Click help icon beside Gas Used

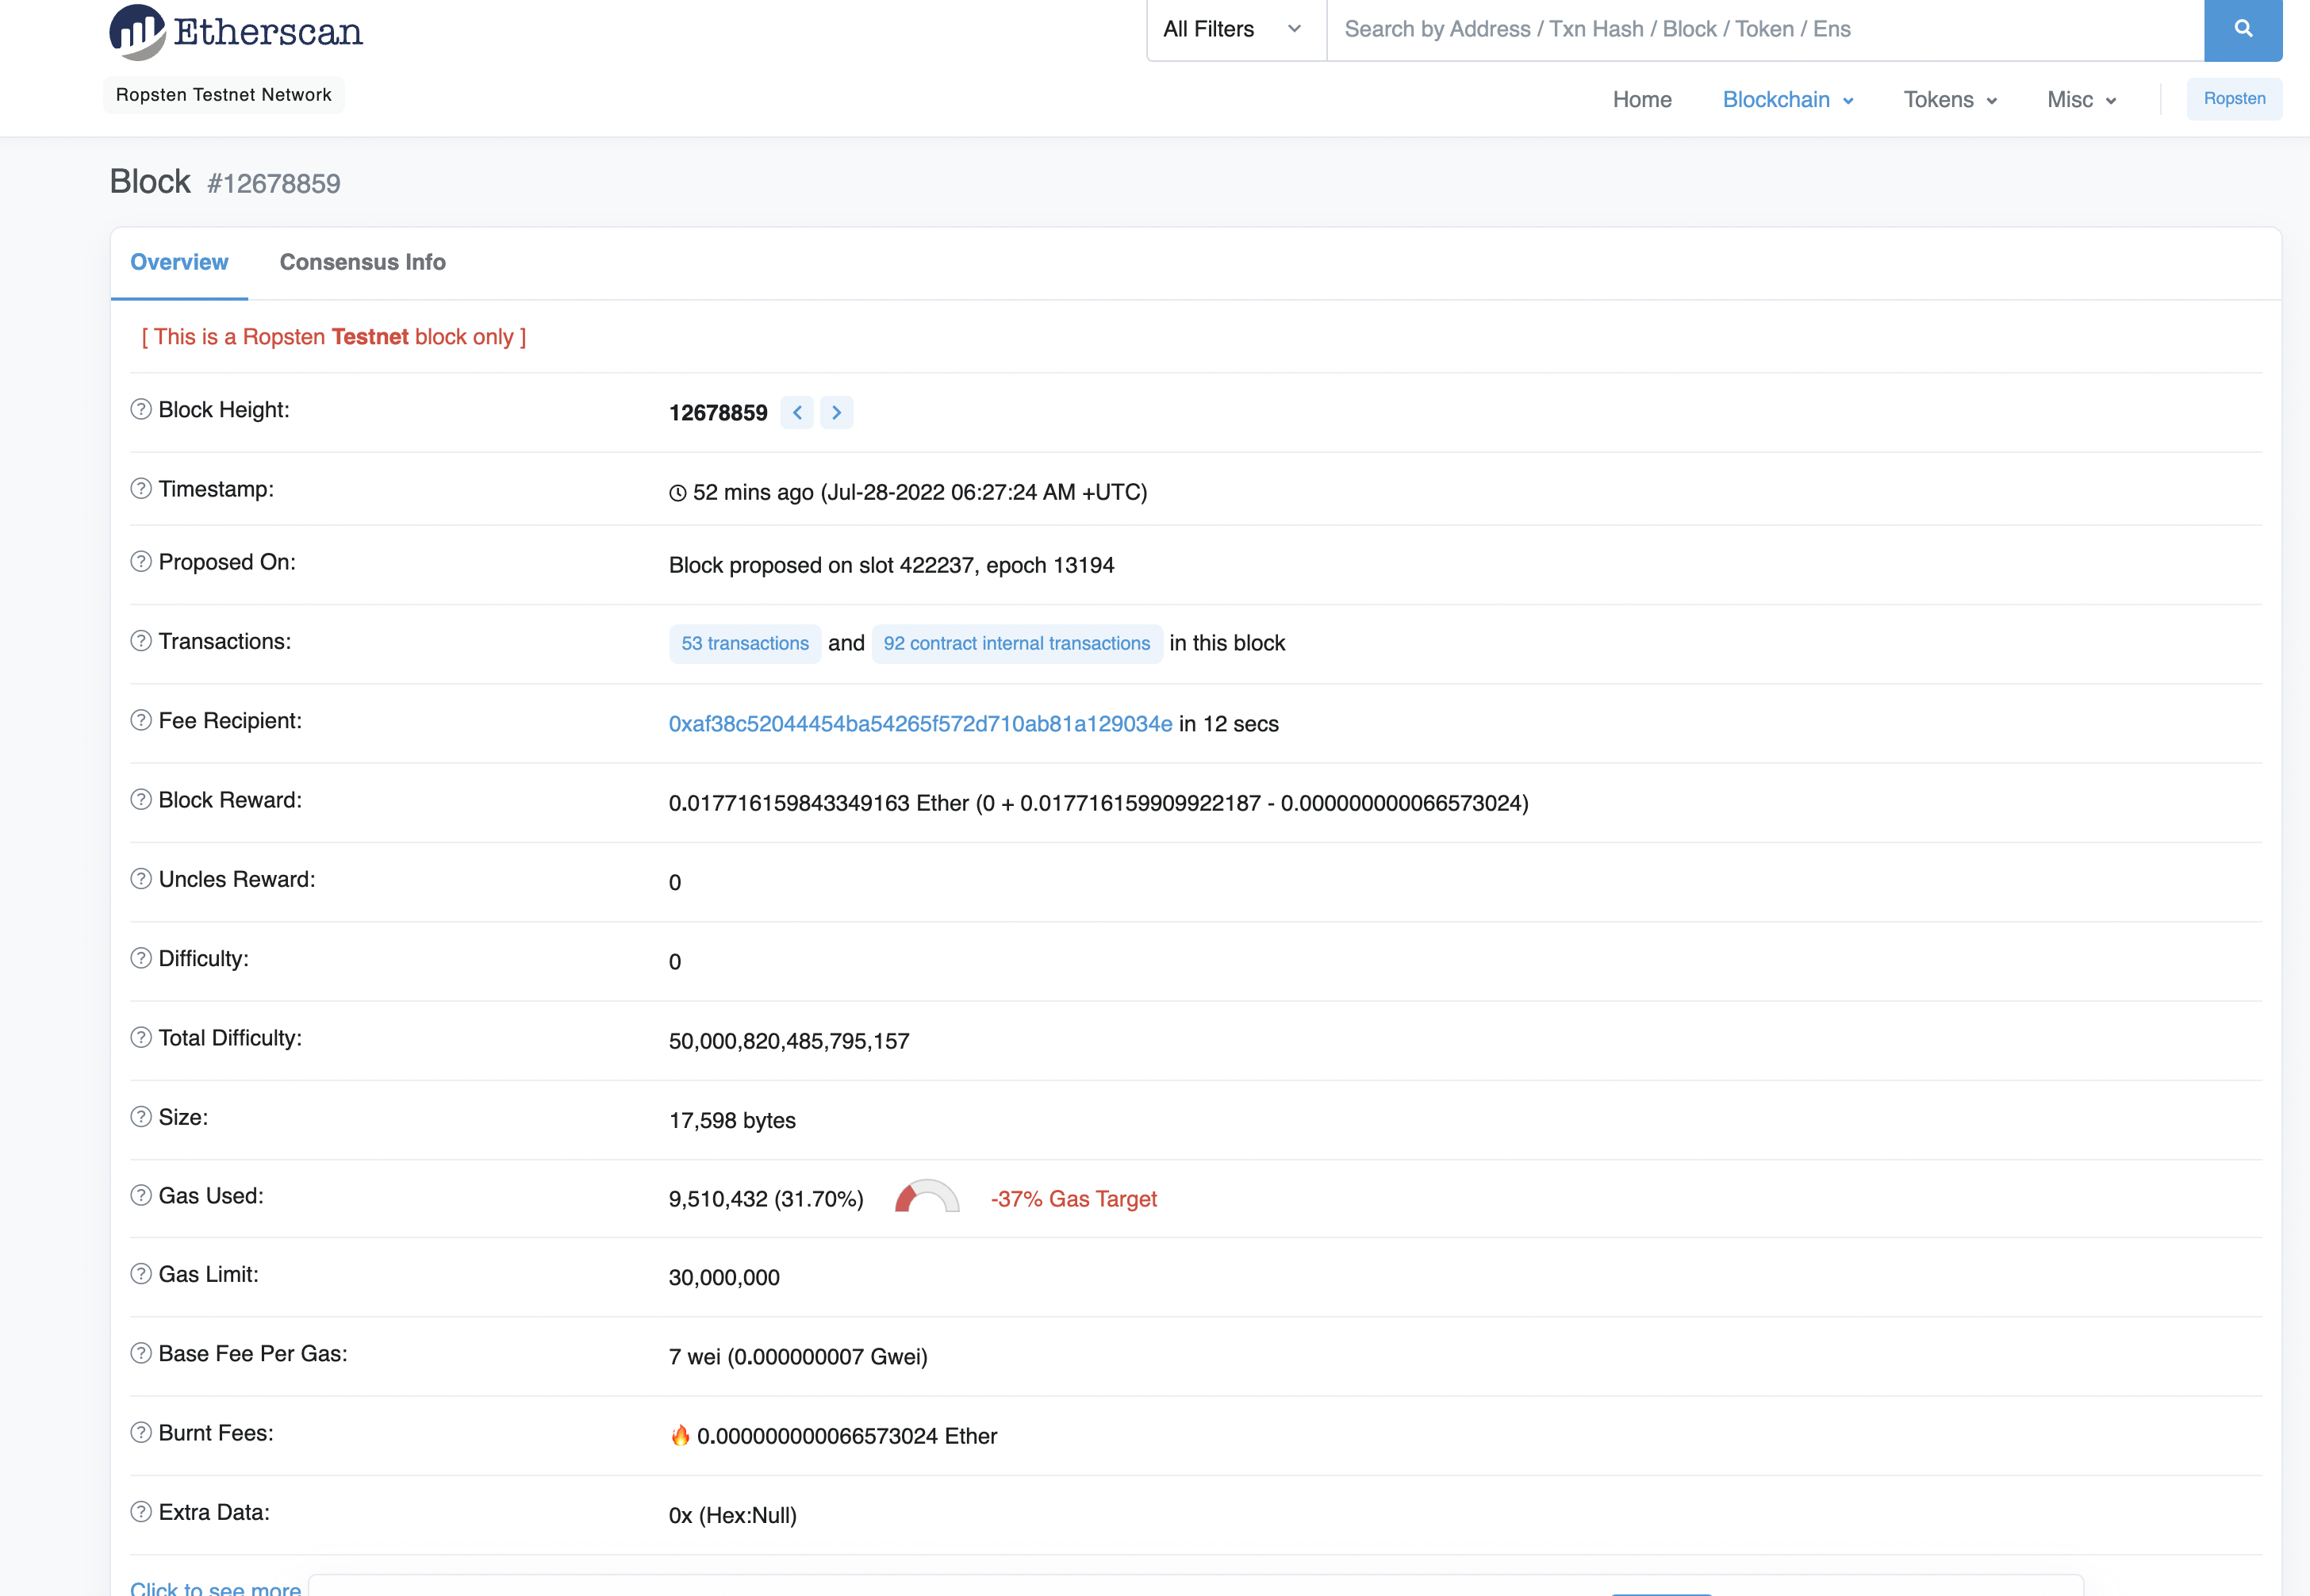(x=141, y=1195)
